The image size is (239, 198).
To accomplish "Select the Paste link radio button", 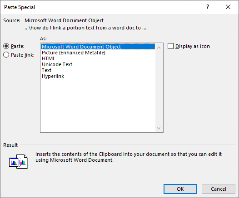I will tap(6, 55).
